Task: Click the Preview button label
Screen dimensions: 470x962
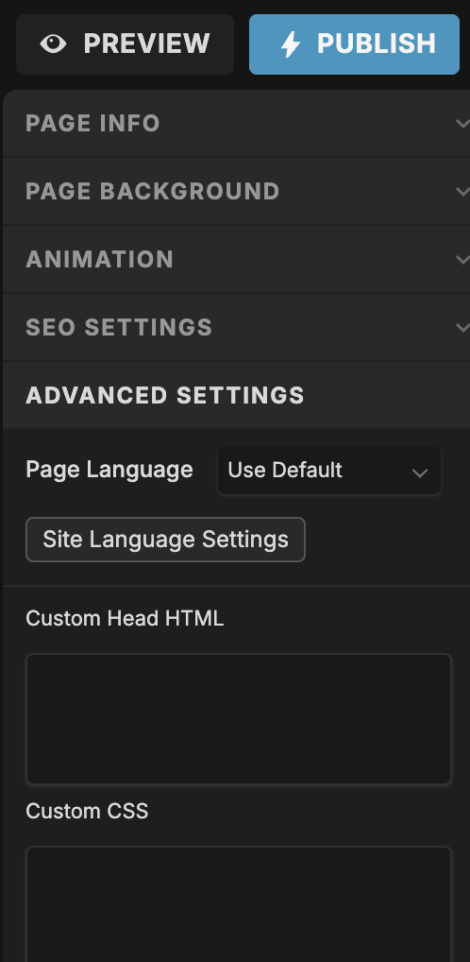Action: click(x=146, y=44)
